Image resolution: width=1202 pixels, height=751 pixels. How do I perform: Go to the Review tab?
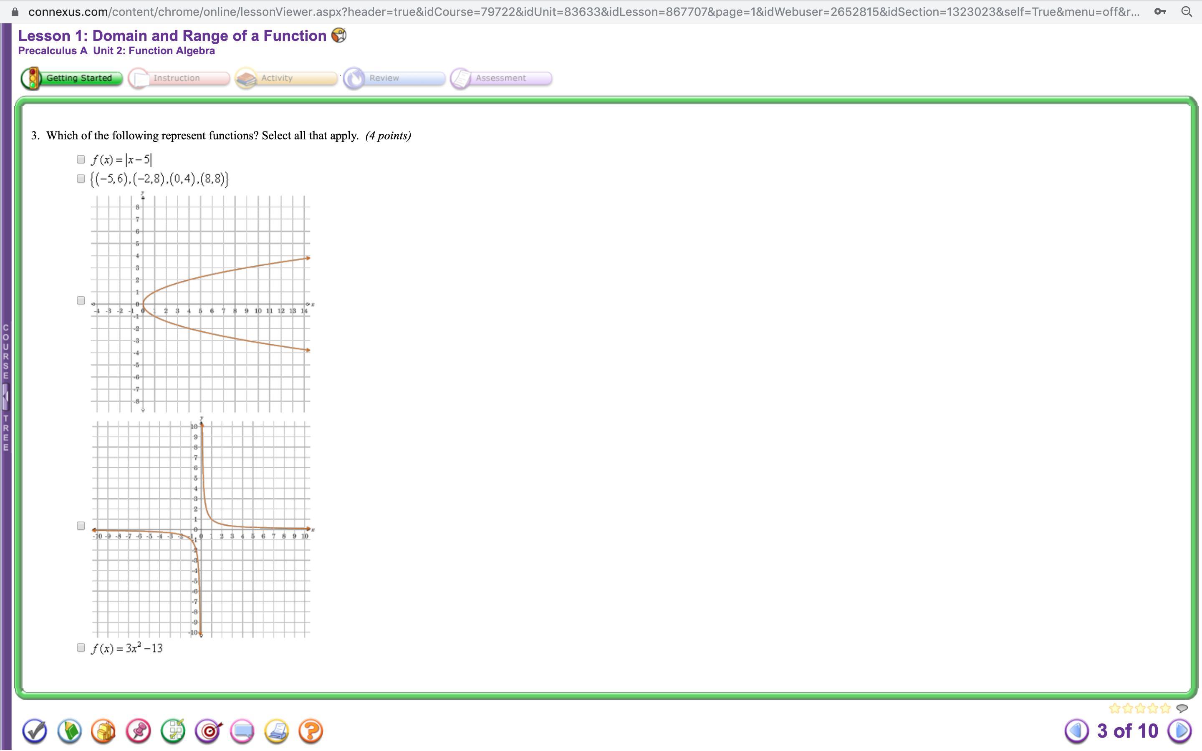pyautogui.click(x=394, y=78)
